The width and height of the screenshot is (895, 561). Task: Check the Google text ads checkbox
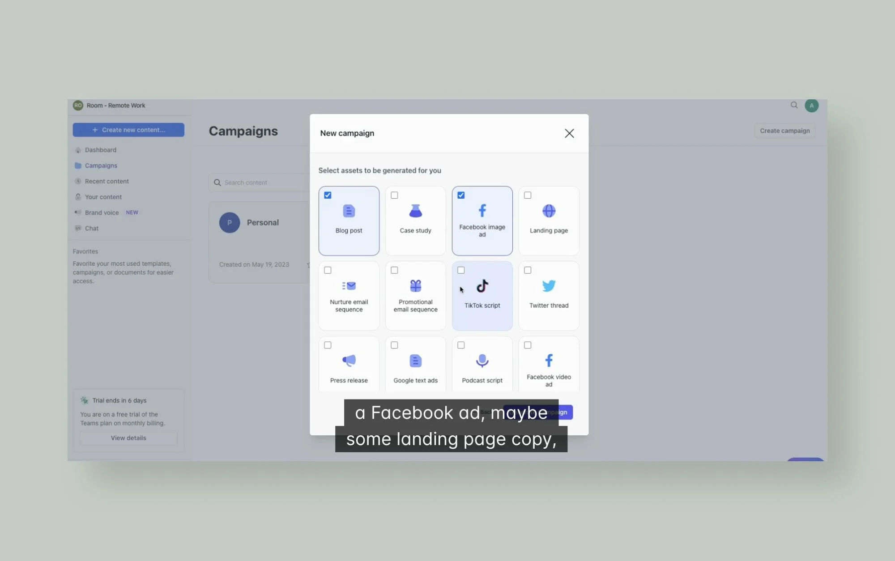click(x=394, y=345)
